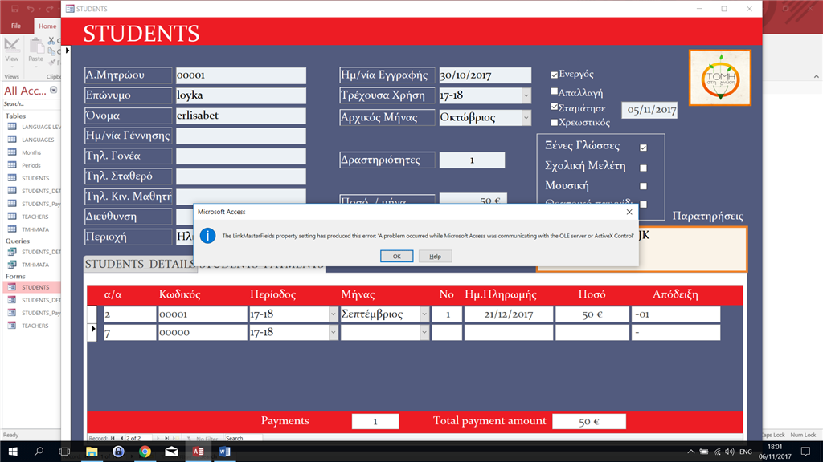Open Task View on taskbar
The width and height of the screenshot is (823, 462).
(64, 451)
